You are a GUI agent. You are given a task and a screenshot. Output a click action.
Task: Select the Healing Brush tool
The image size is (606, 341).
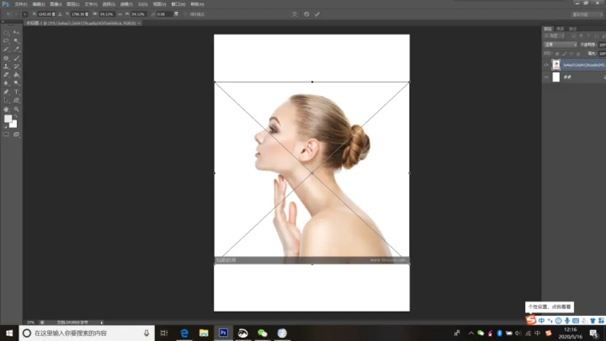tap(6, 58)
